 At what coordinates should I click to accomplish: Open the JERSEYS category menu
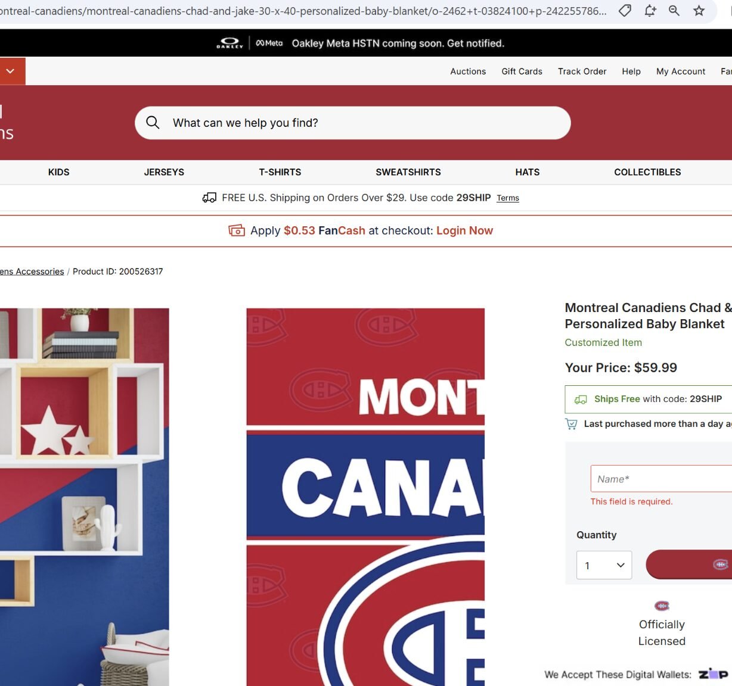coord(164,172)
